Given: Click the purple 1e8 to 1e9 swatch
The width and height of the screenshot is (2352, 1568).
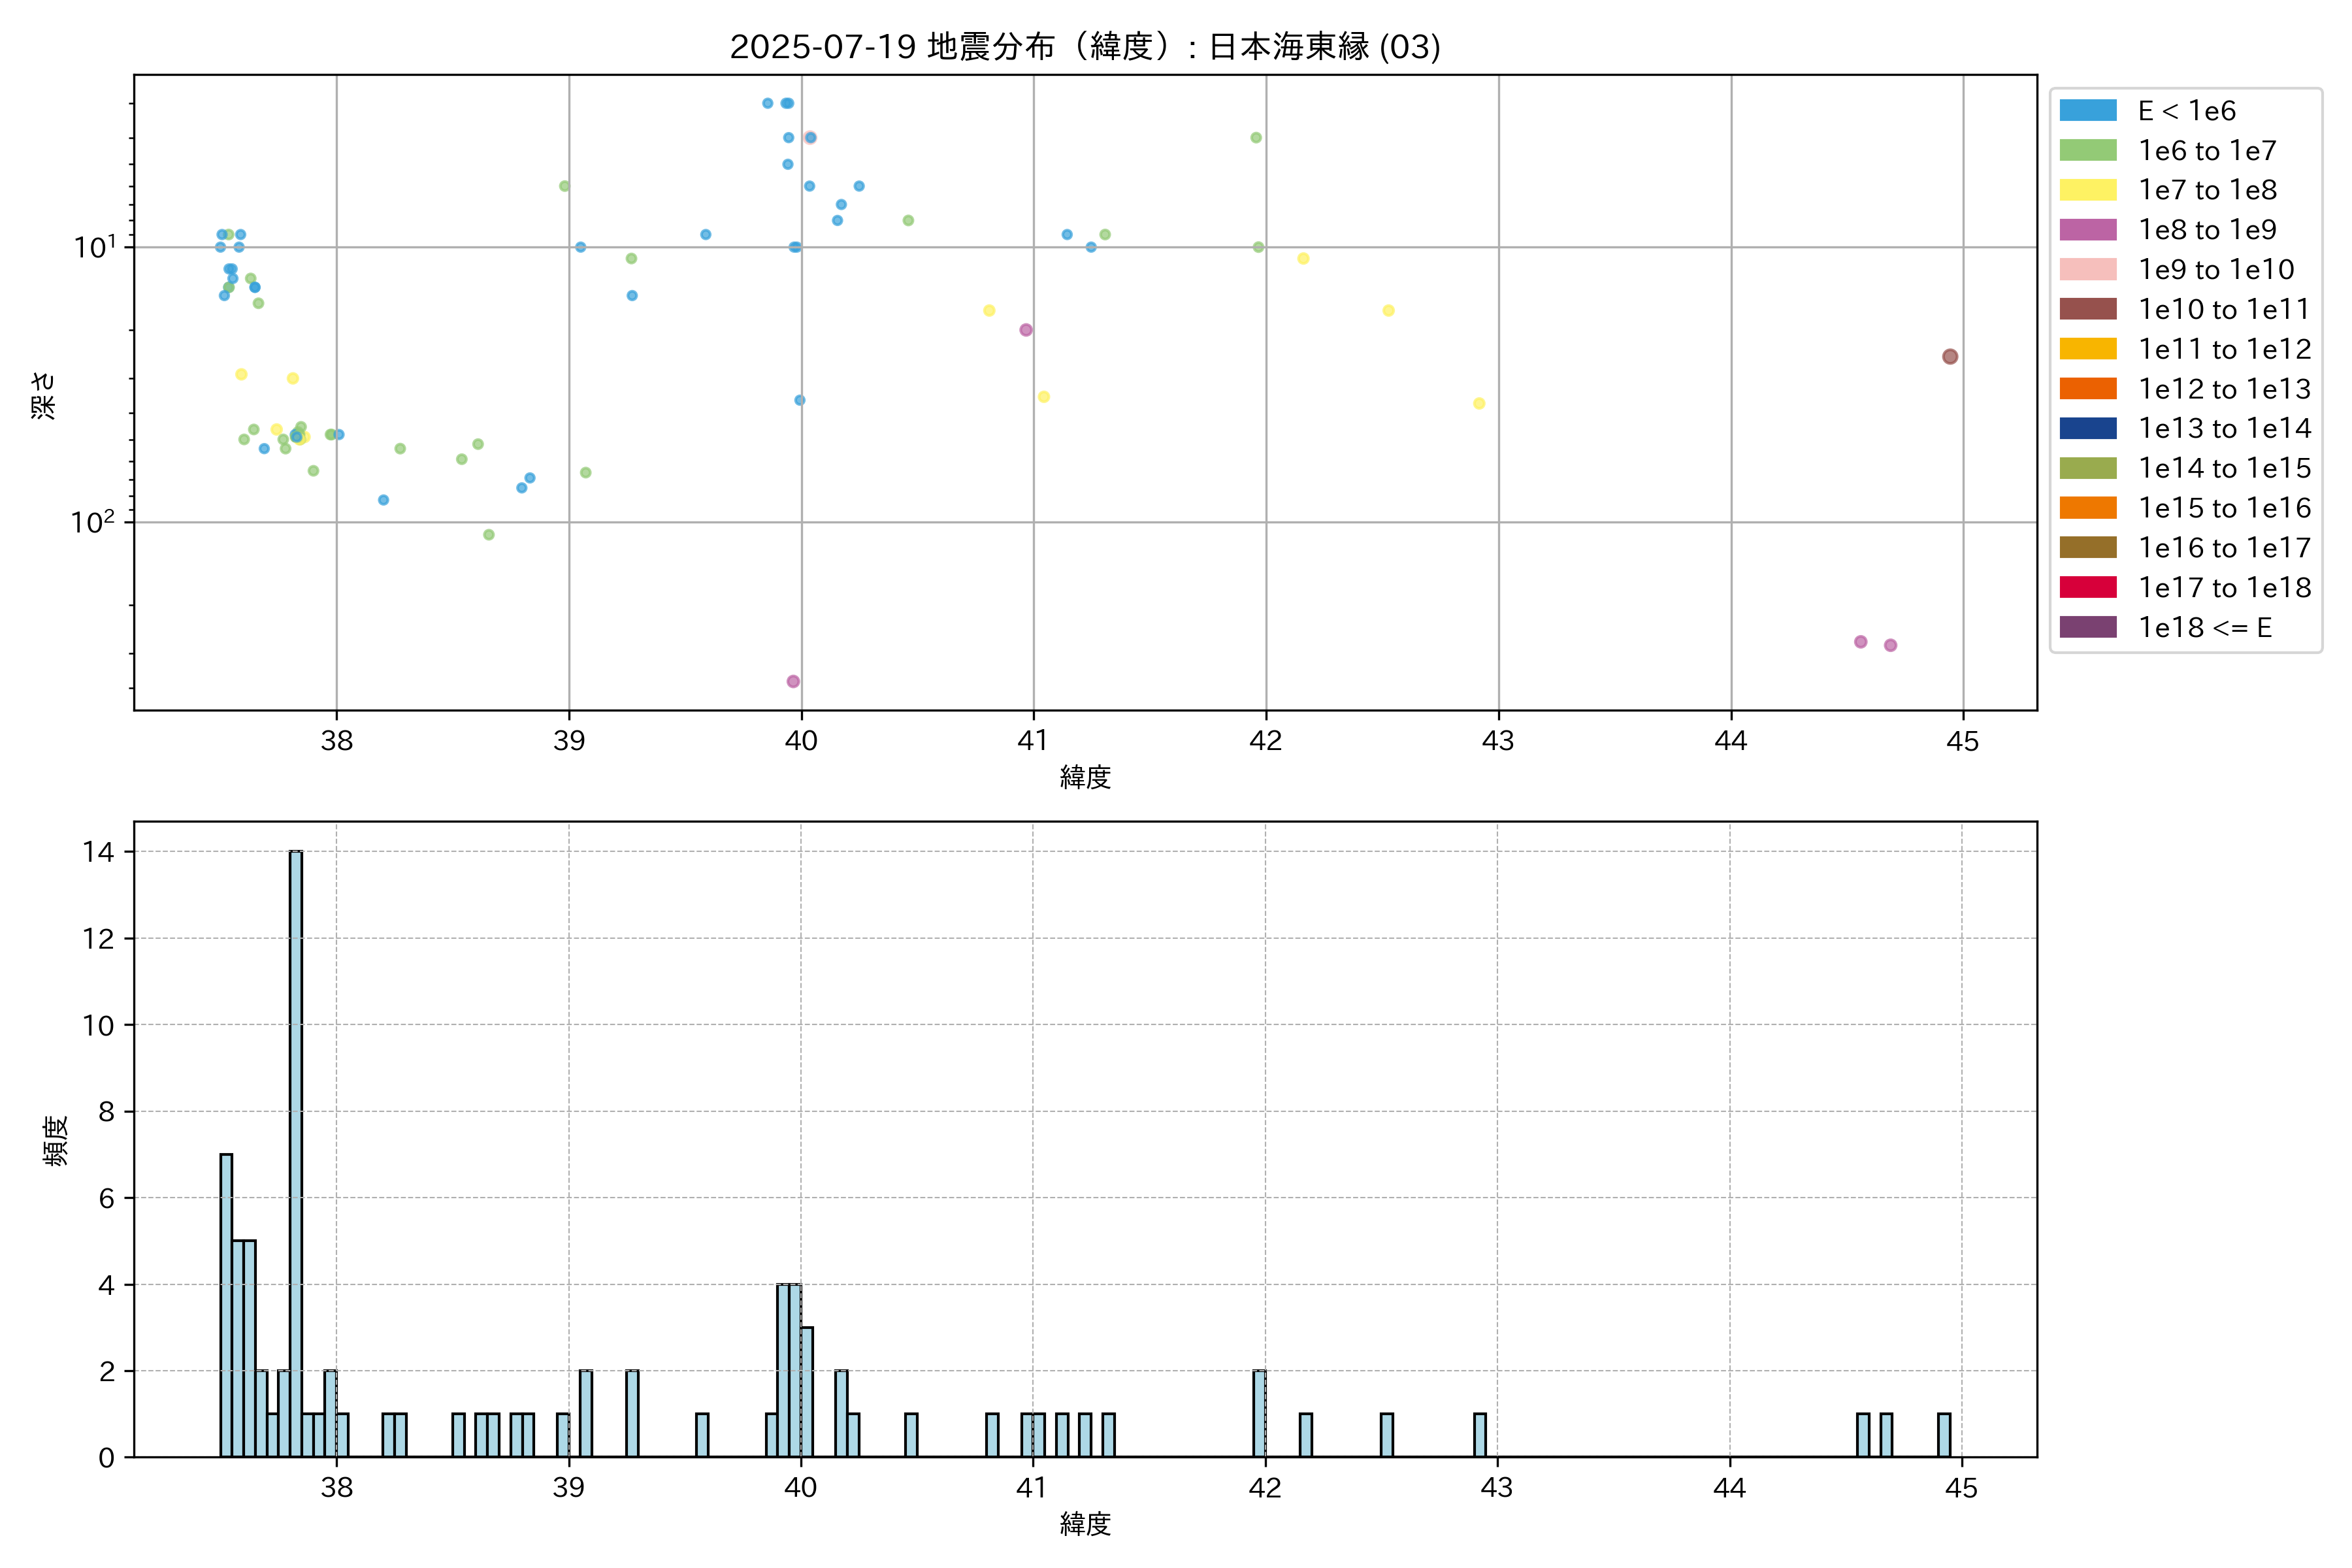Looking at the screenshot, I should pos(2087,230).
